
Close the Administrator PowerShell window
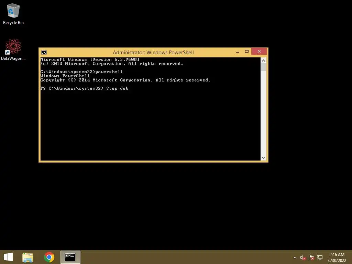259,52
